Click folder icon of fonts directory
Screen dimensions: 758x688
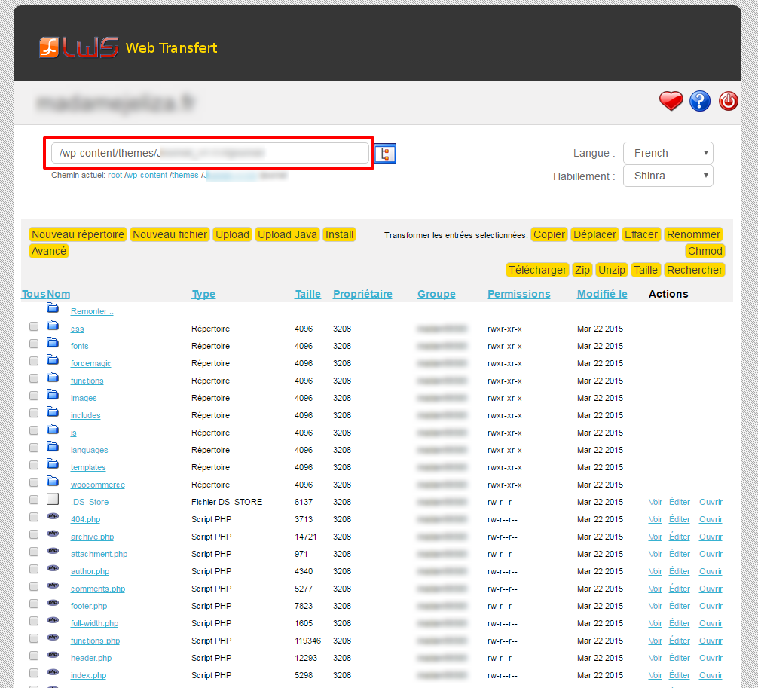53,343
